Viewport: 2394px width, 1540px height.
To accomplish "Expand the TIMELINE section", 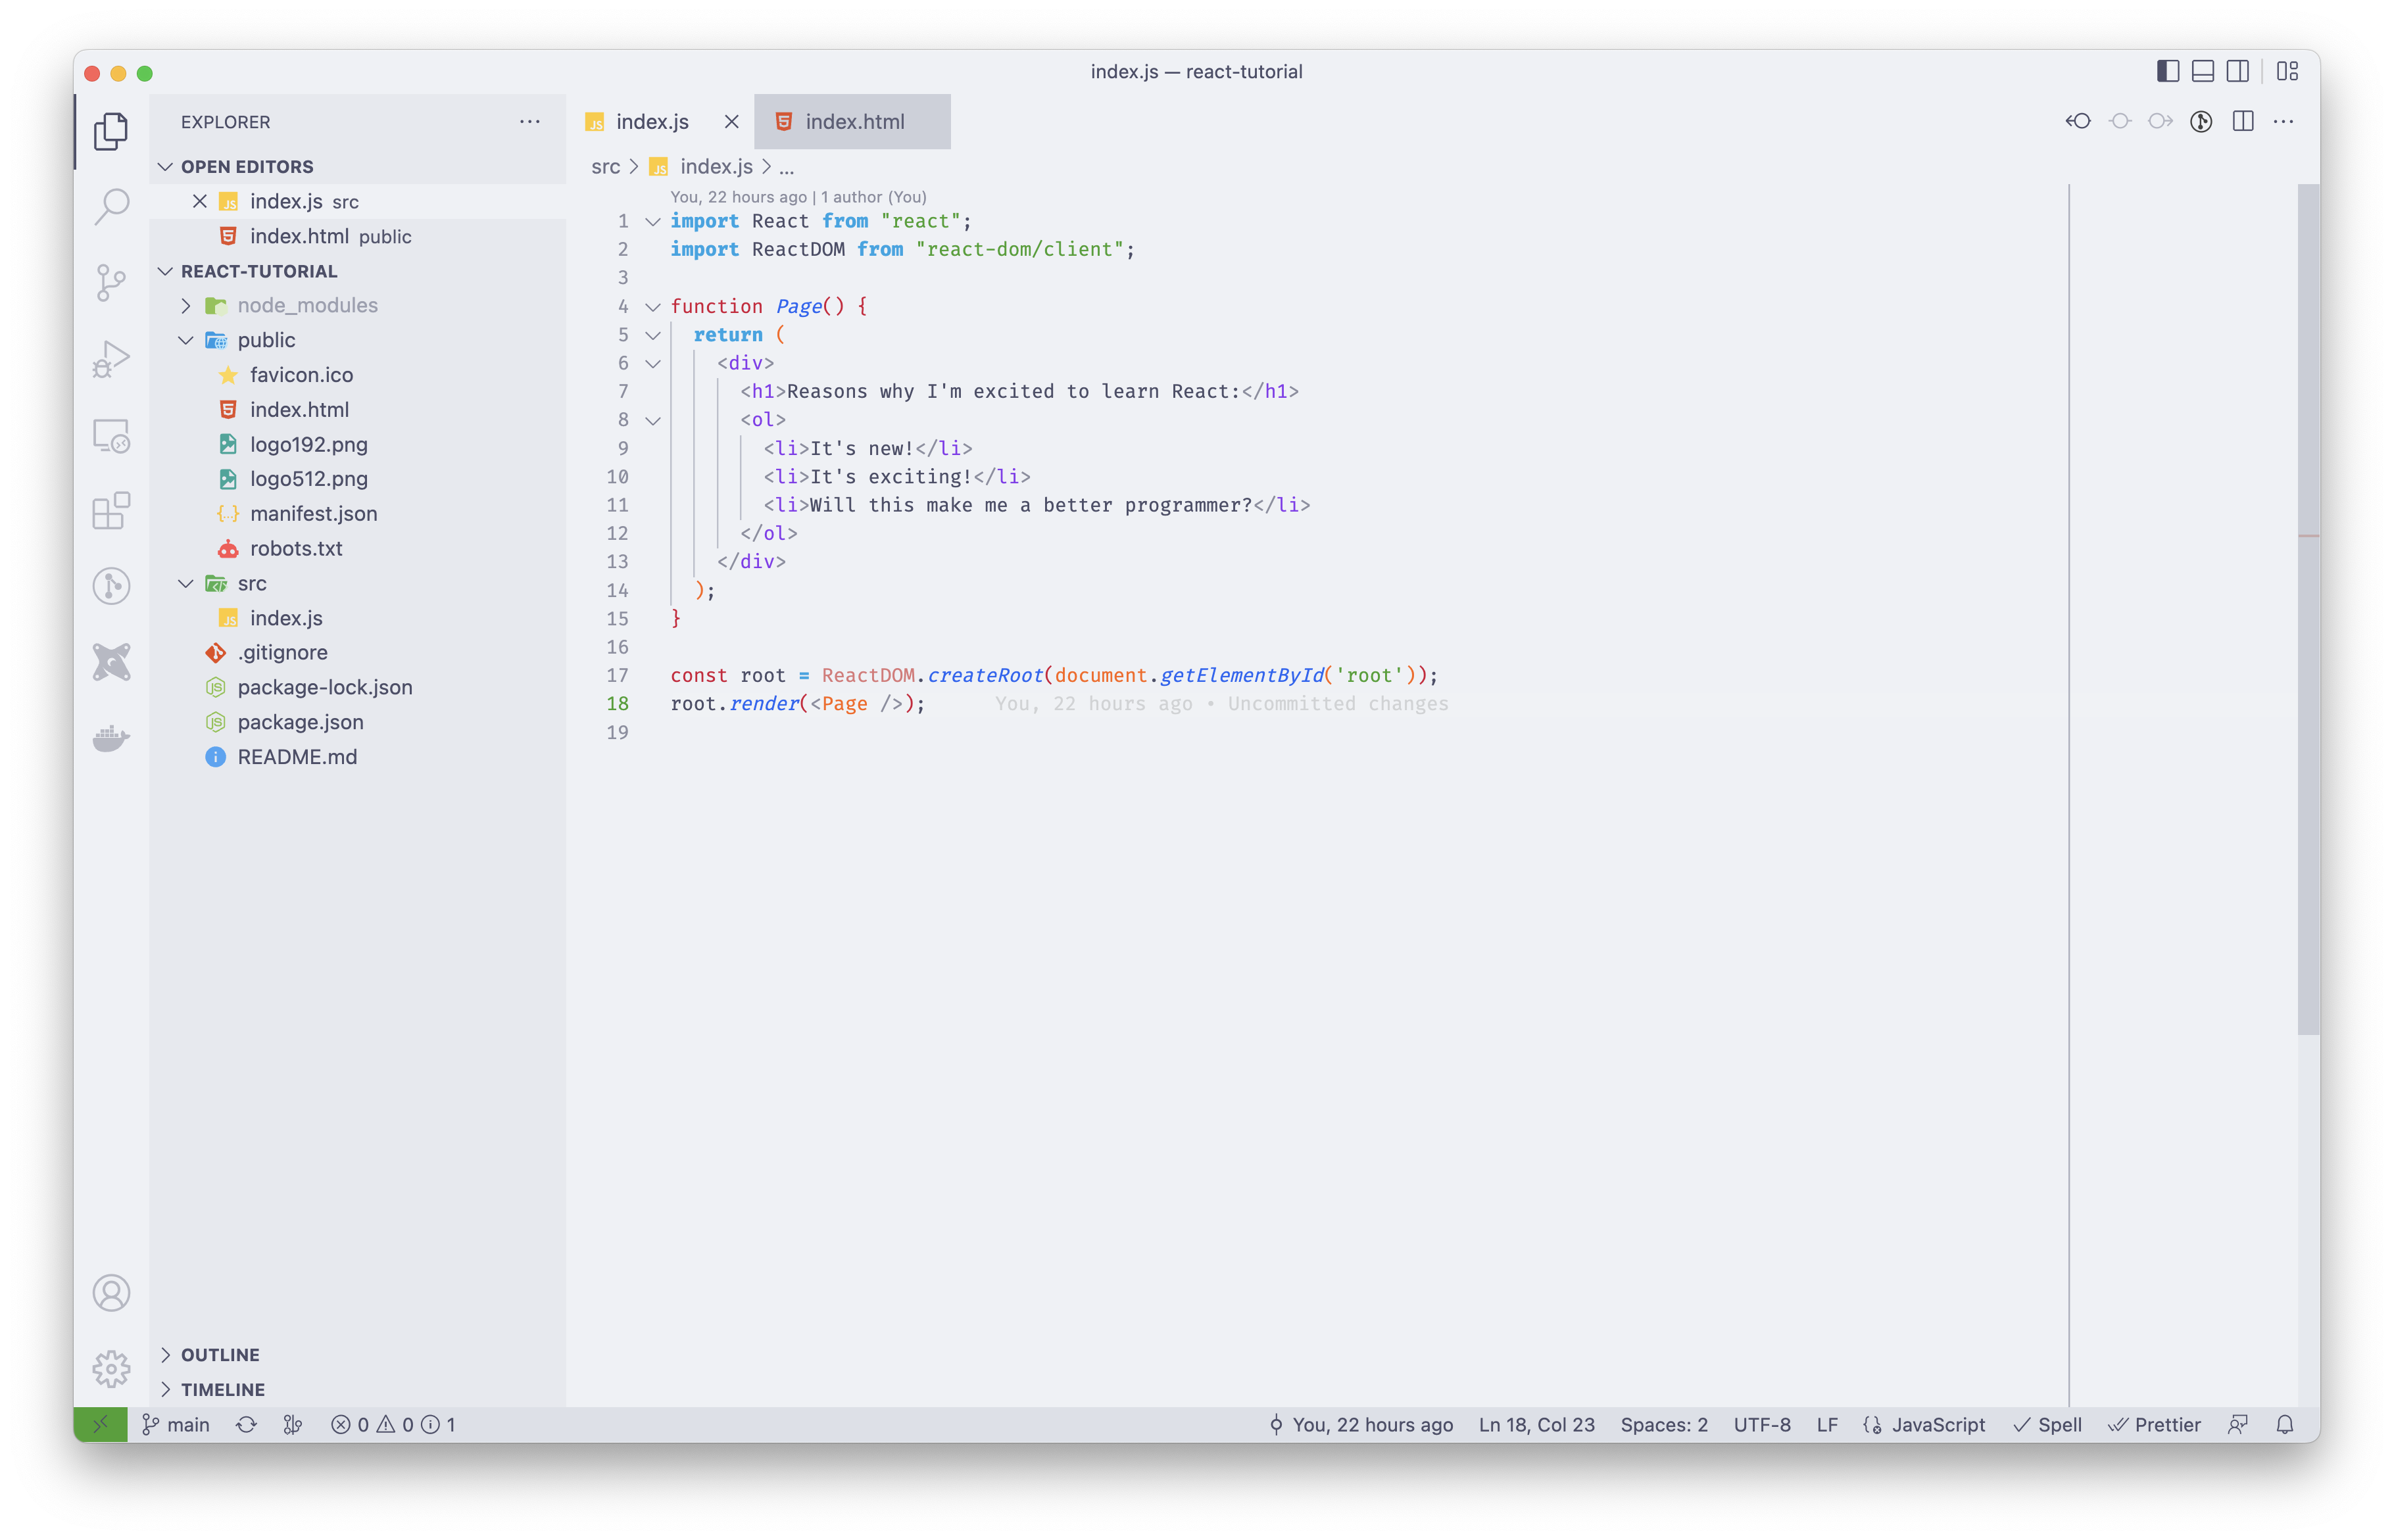I will pyautogui.click(x=225, y=1389).
